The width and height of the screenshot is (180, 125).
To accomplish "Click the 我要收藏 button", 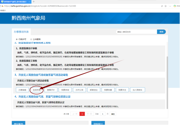I will 108,90.
